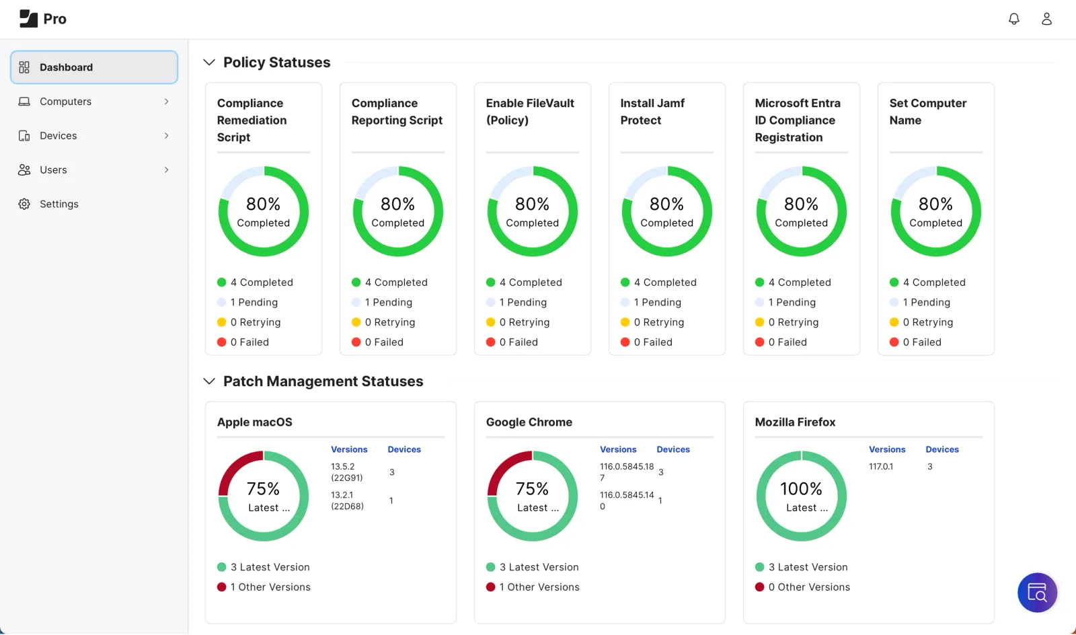Image resolution: width=1076 pixels, height=635 pixels.
Task: Click Google Chrome 75% latest donut chart
Action: click(x=533, y=496)
